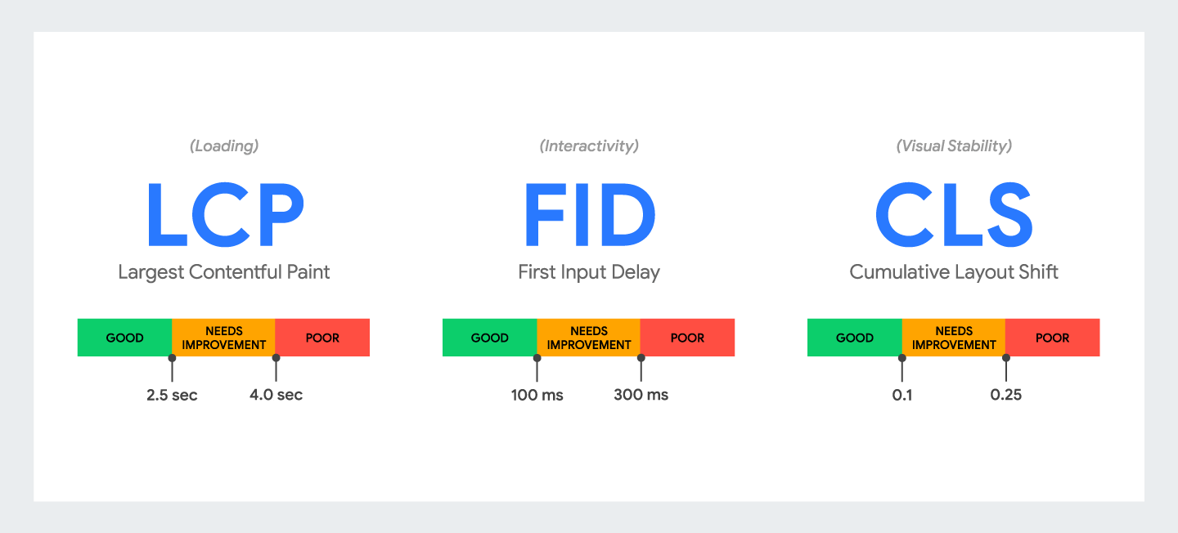
Task: Click the "First Input Delay" subtitle
Action: pyautogui.click(x=589, y=272)
